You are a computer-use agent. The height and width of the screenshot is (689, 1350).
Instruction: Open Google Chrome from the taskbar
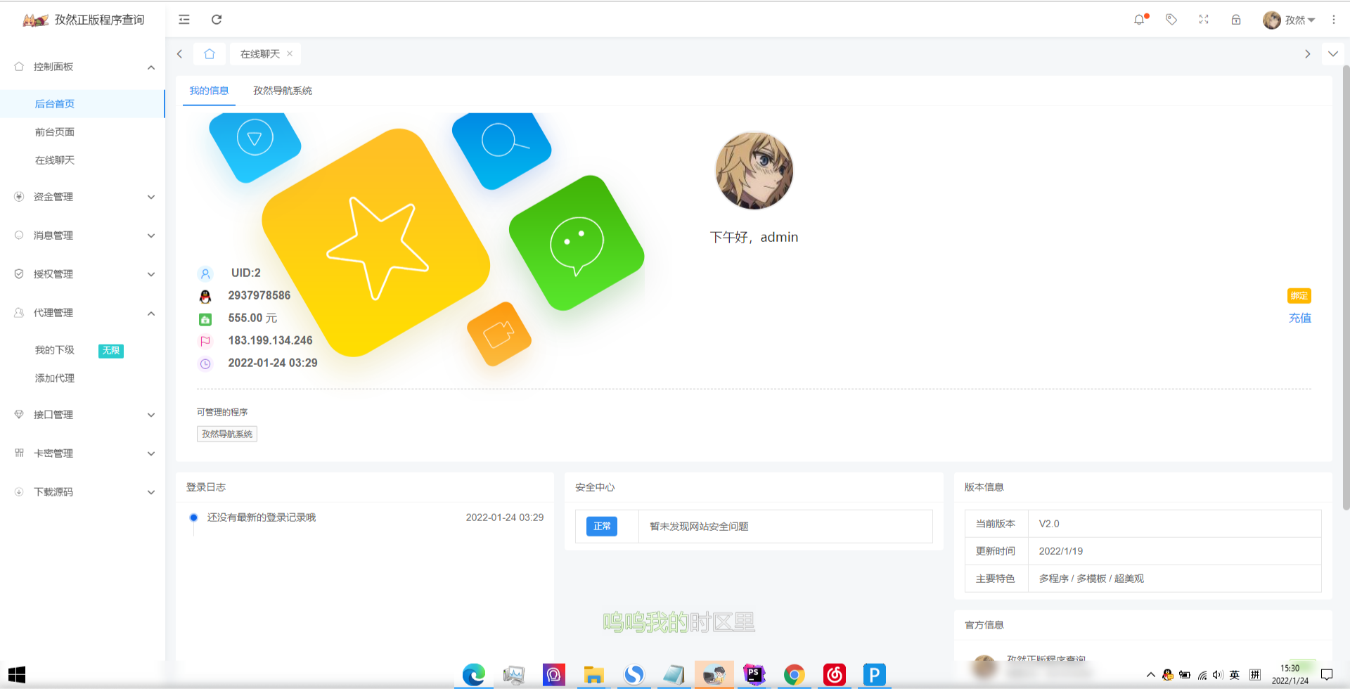point(795,675)
